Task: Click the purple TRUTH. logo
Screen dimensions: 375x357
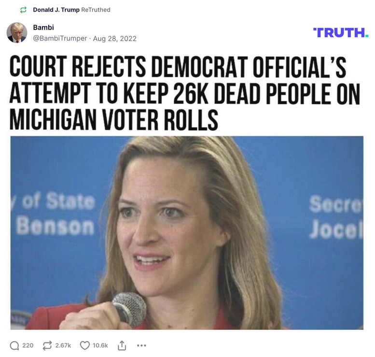Action: (x=341, y=32)
